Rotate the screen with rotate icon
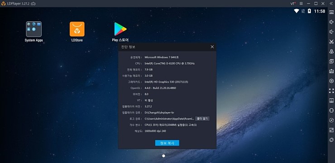 (331, 140)
